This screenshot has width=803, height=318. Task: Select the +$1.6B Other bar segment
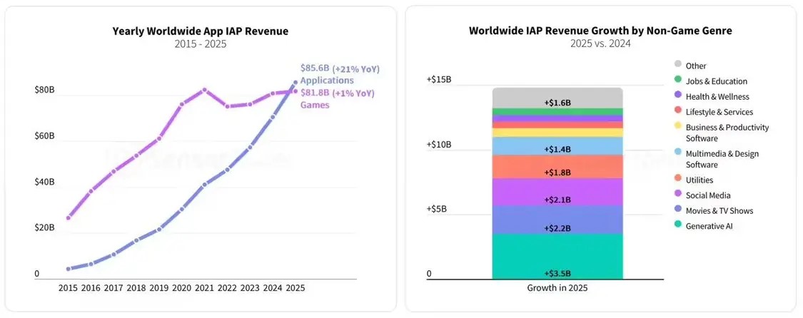point(557,98)
